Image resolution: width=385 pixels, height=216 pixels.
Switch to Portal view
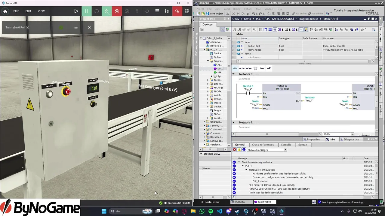coord(210,202)
